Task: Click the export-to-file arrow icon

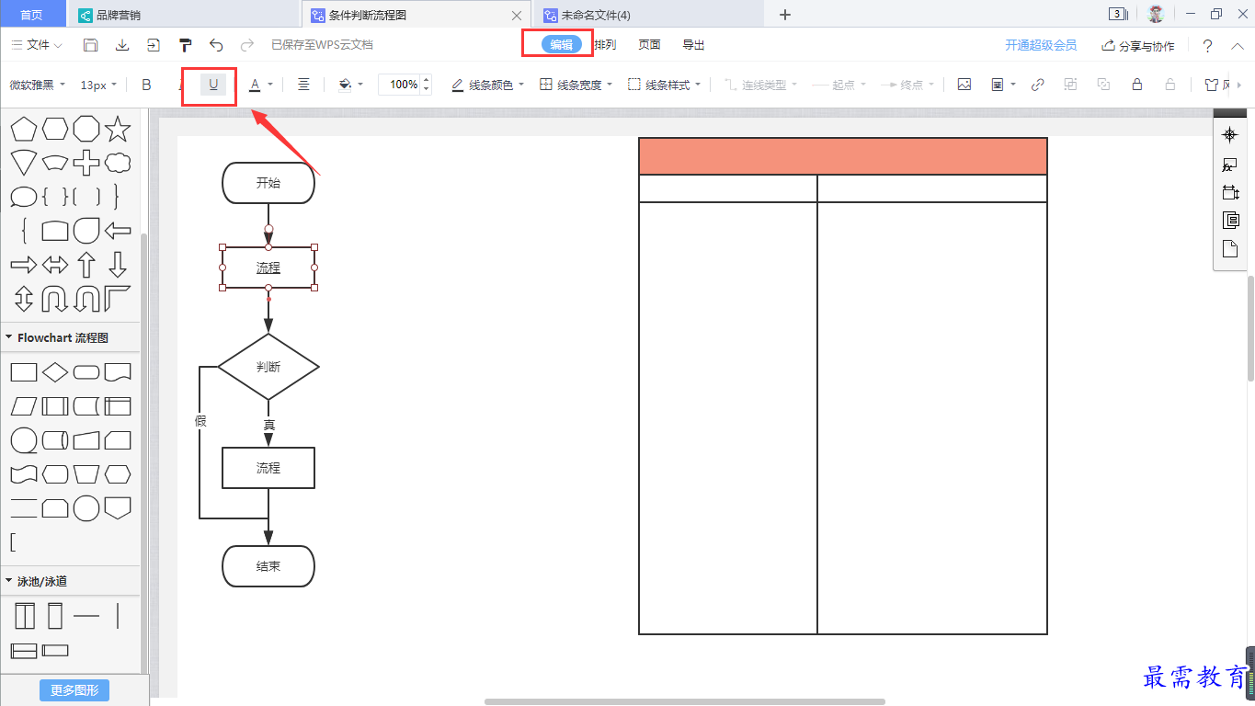Action: click(x=153, y=45)
